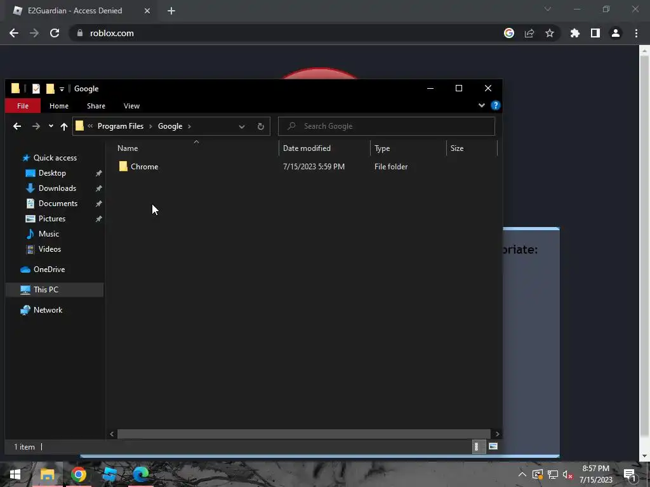
Task: Click New folder icon in quick access toolbar
Action: pyautogui.click(x=50, y=89)
